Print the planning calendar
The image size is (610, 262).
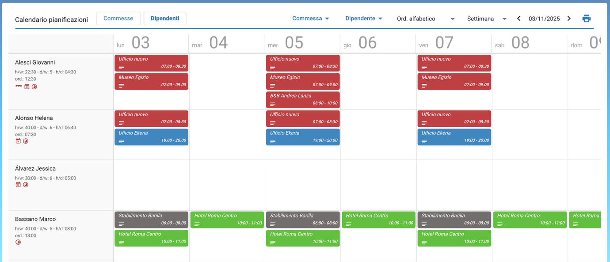(586, 19)
